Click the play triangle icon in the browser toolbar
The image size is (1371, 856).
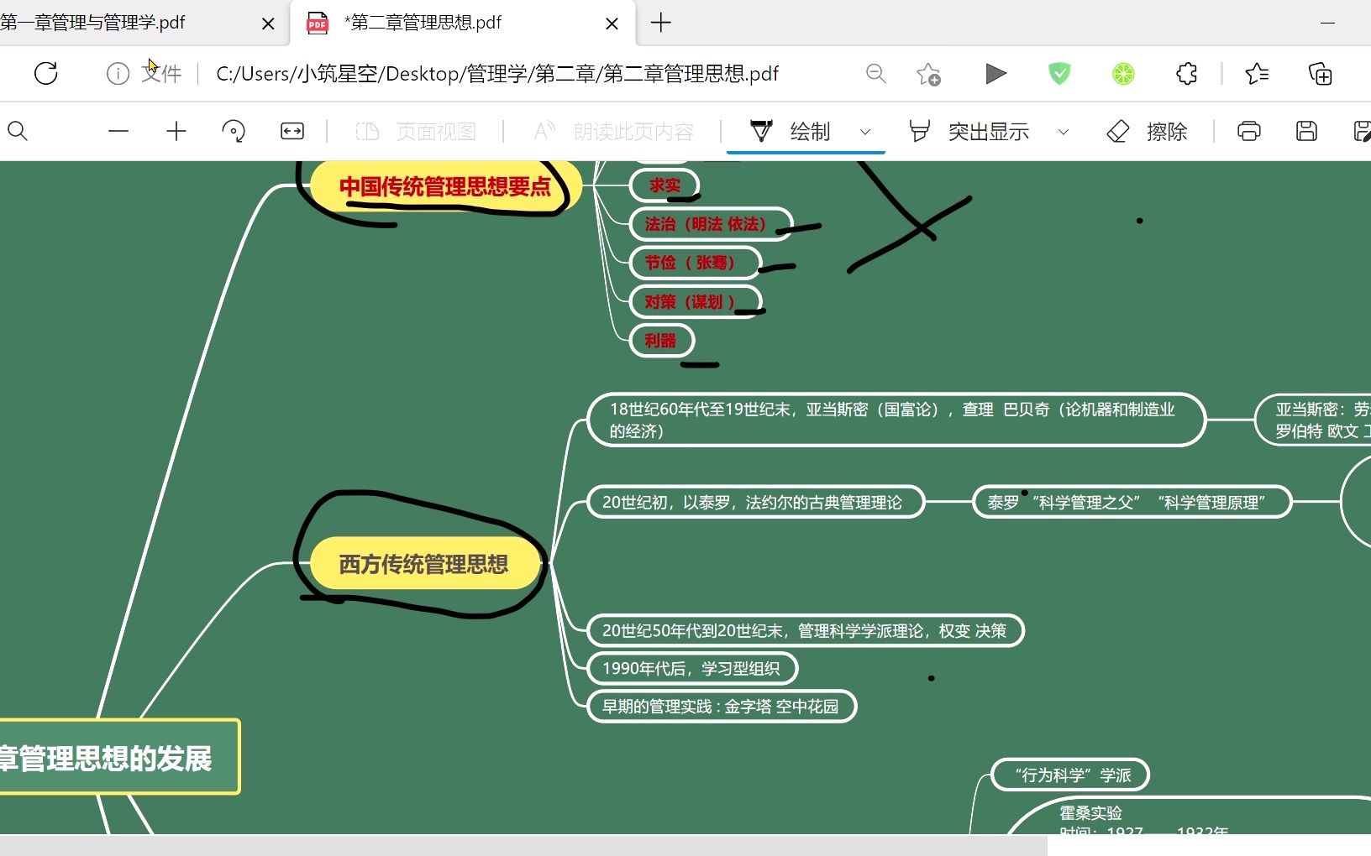tap(995, 74)
